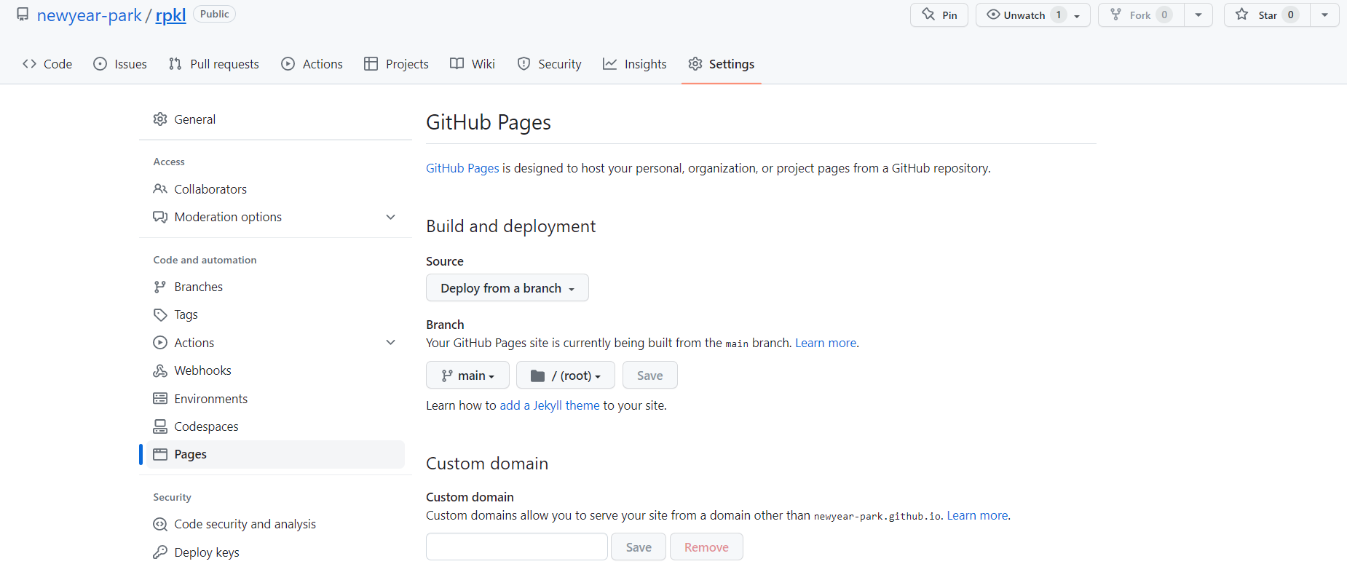
Task: Expand the sidebar Actions submenu chevron
Action: [391, 343]
